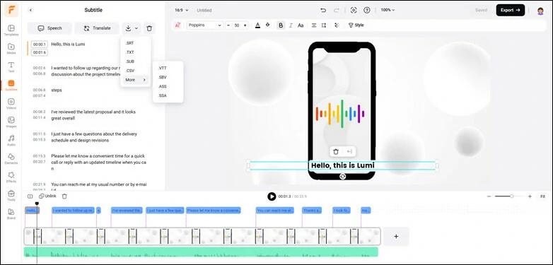
Task: Delete the subtitle above canvas text
Action: [336, 151]
